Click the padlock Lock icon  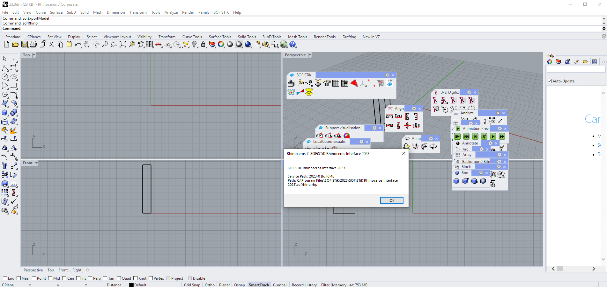click(203, 45)
